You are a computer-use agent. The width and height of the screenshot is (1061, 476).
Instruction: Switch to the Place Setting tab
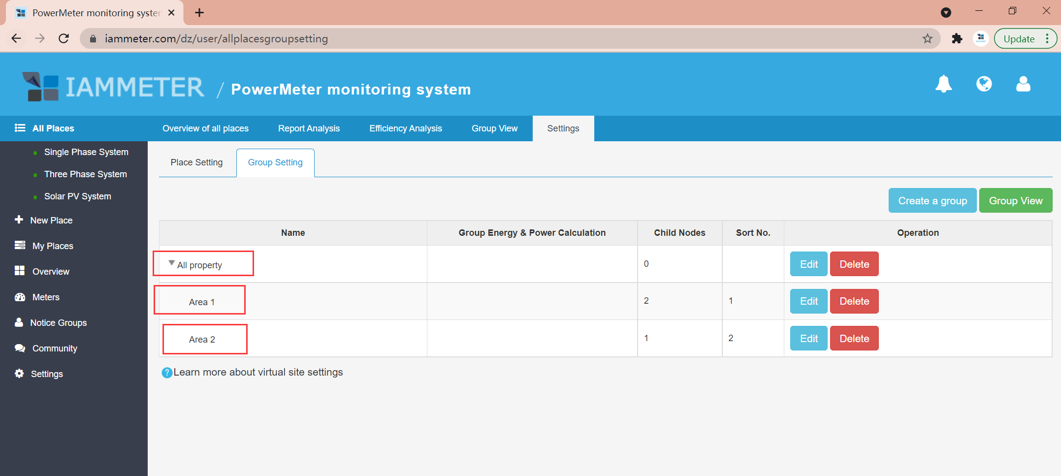[x=196, y=162]
